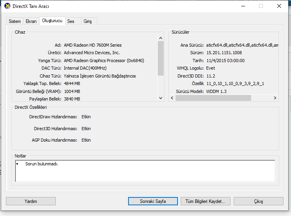This screenshot has height=216, width=291.
Task: Click Sürücüler panel scroll right arrow
Action: [275, 98]
